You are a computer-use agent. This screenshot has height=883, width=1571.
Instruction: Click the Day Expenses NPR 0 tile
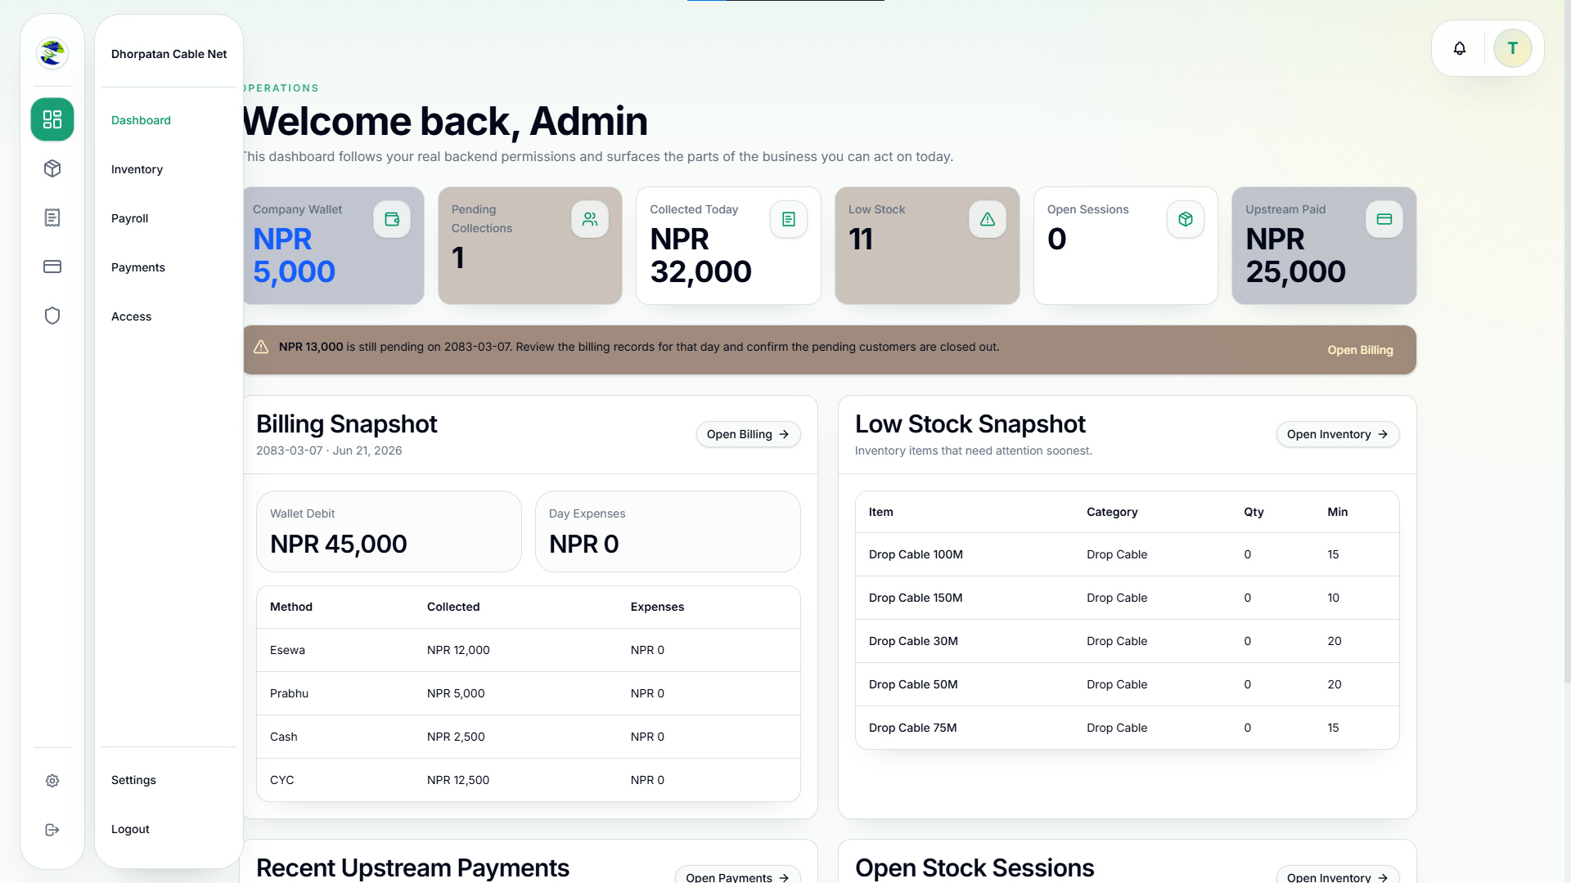[x=668, y=531]
